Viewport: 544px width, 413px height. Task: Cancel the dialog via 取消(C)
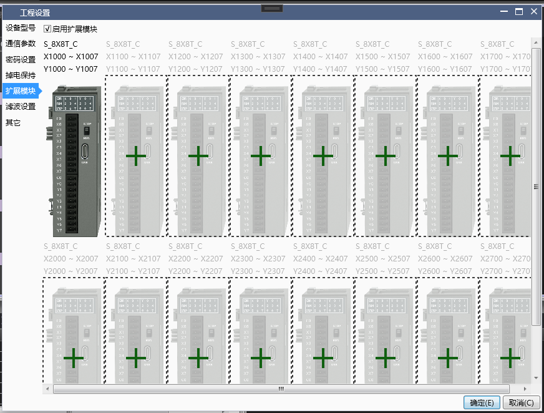(521, 402)
